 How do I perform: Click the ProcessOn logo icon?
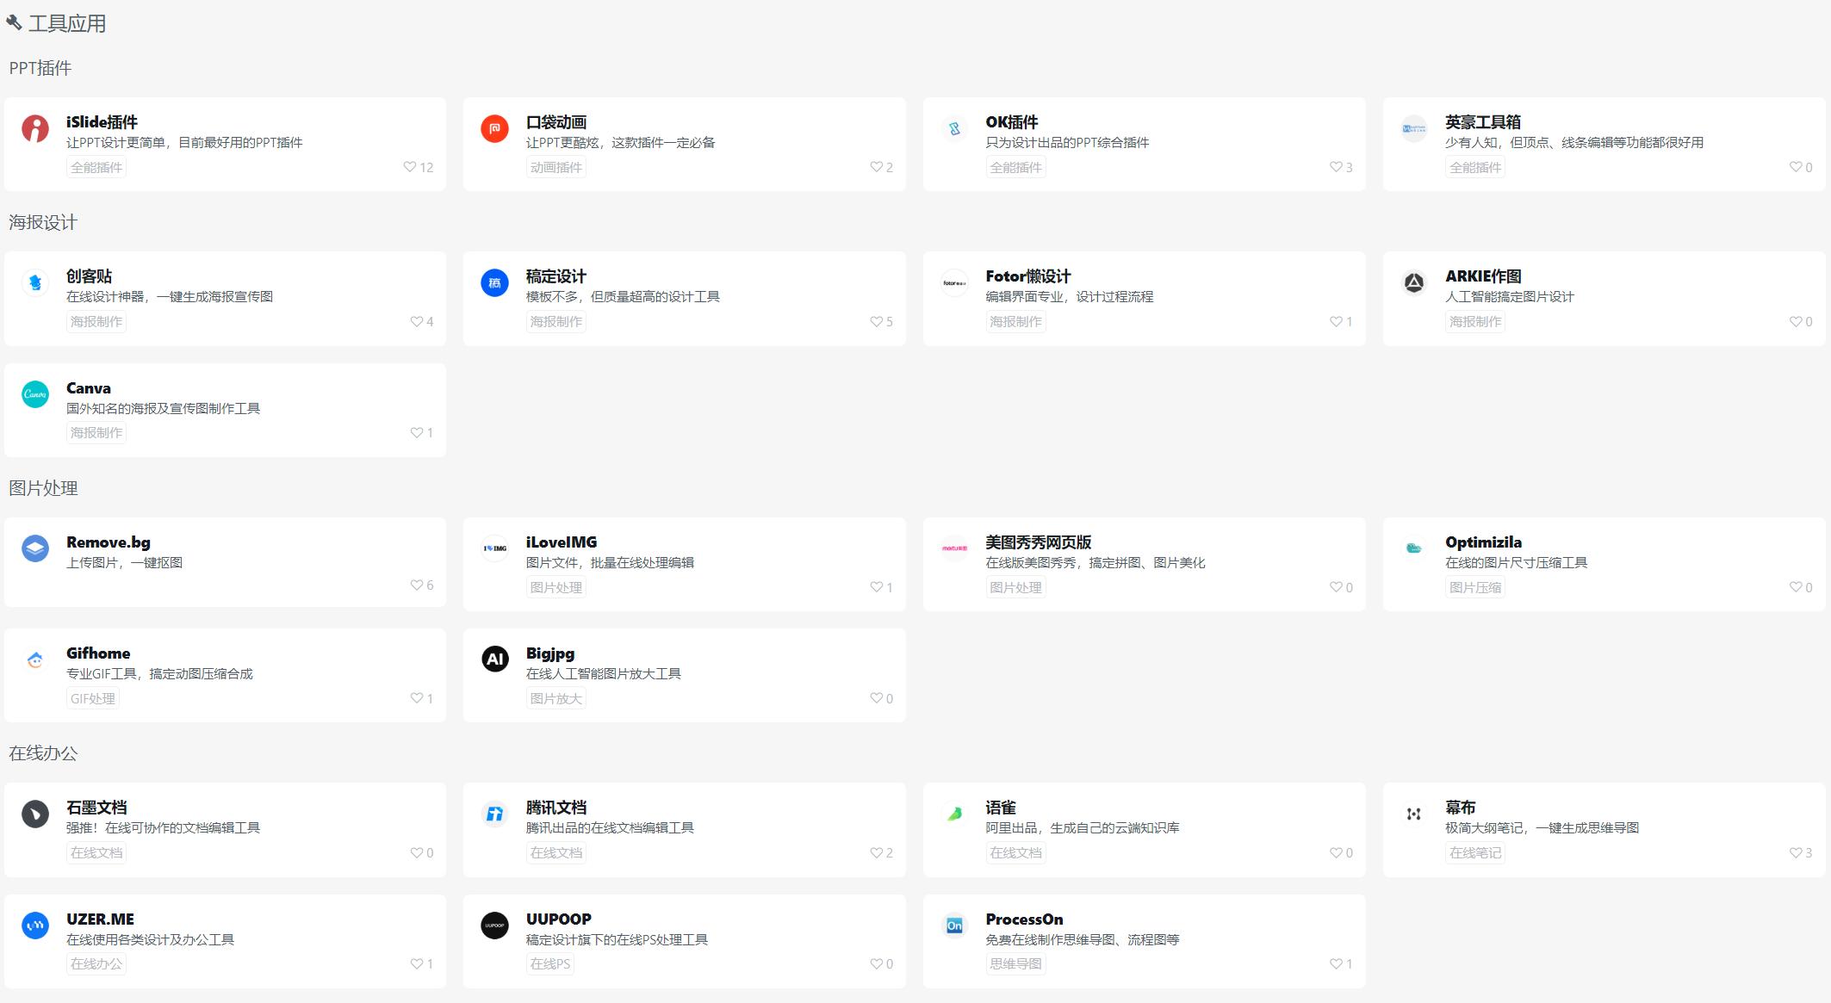[954, 926]
